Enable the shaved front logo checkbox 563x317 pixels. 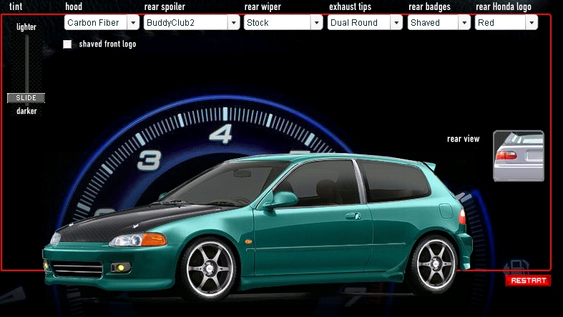(67, 44)
